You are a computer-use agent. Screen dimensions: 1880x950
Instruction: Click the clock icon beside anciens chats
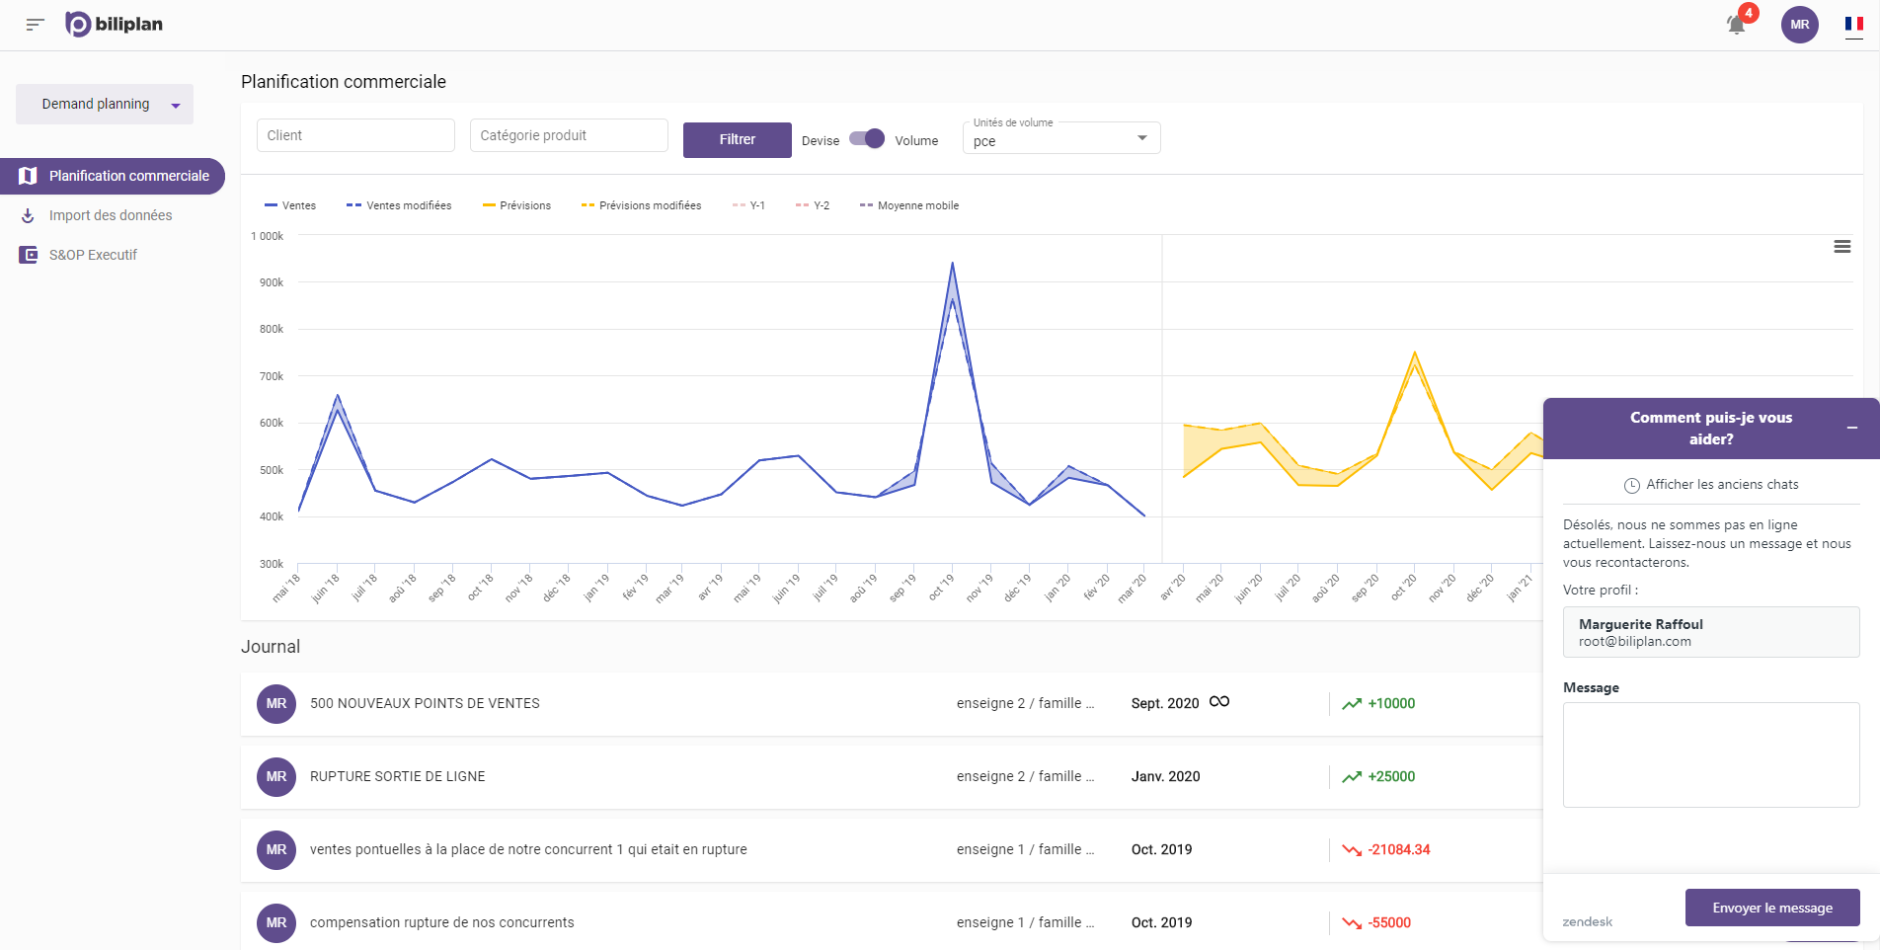[1632, 485]
